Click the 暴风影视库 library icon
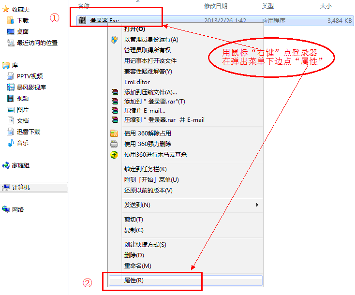Screen dimensions: 355x295 (x=11, y=88)
